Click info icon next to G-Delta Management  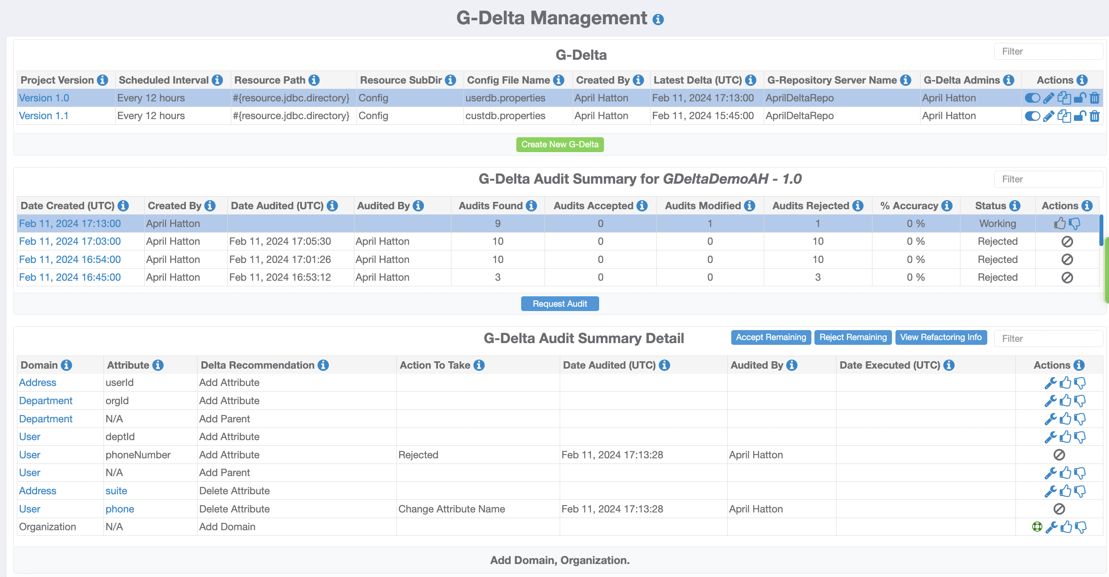point(658,19)
